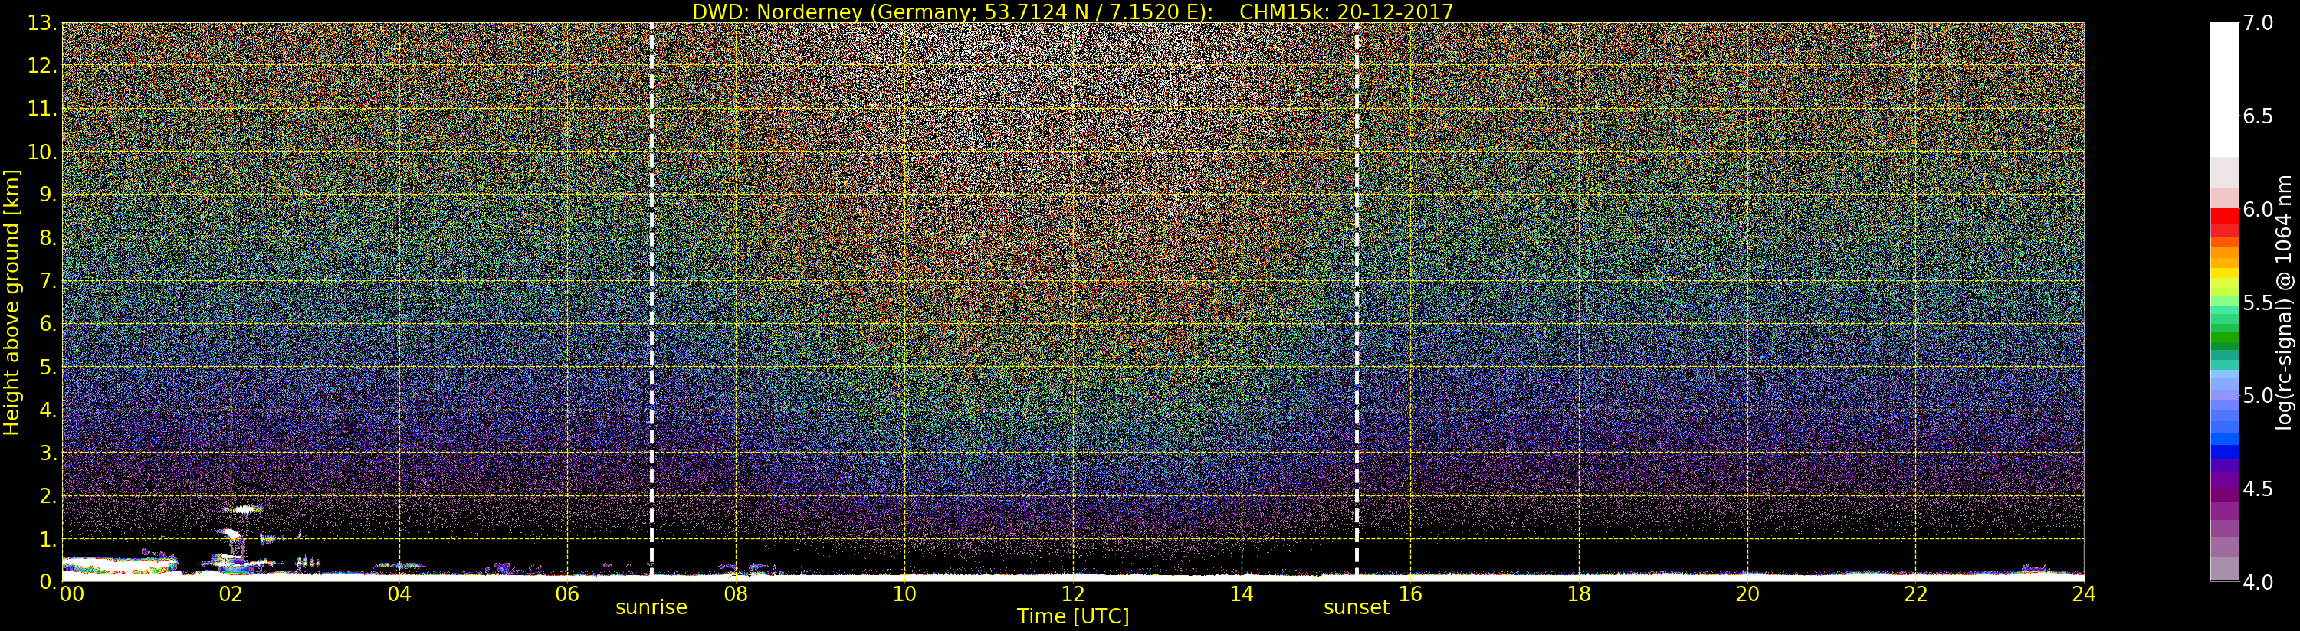Viewport: 2300px width, 631px height.
Task: Click the '7.' height tick label
Action: tap(48, 281)
